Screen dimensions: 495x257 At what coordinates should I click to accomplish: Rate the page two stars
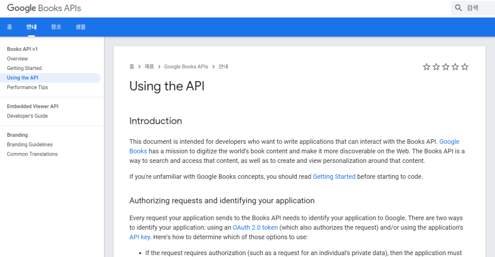pos(436,67)
